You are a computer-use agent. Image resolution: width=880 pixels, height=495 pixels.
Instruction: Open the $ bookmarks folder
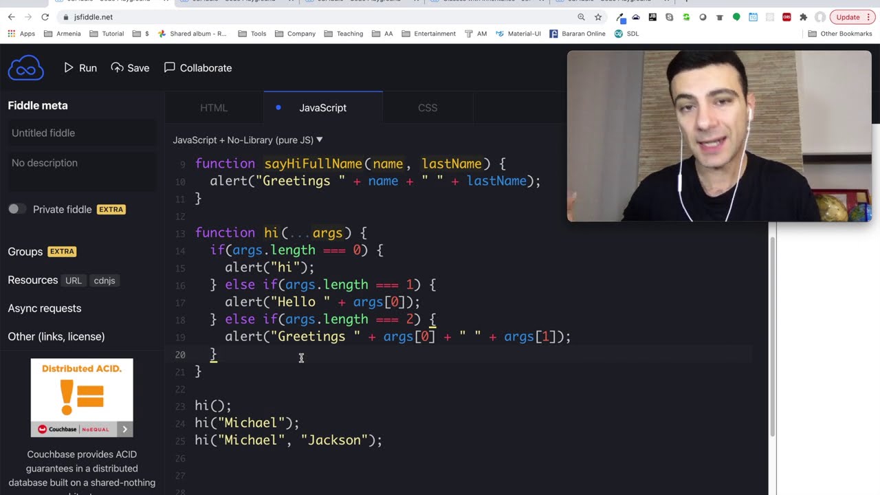[140, 34]
